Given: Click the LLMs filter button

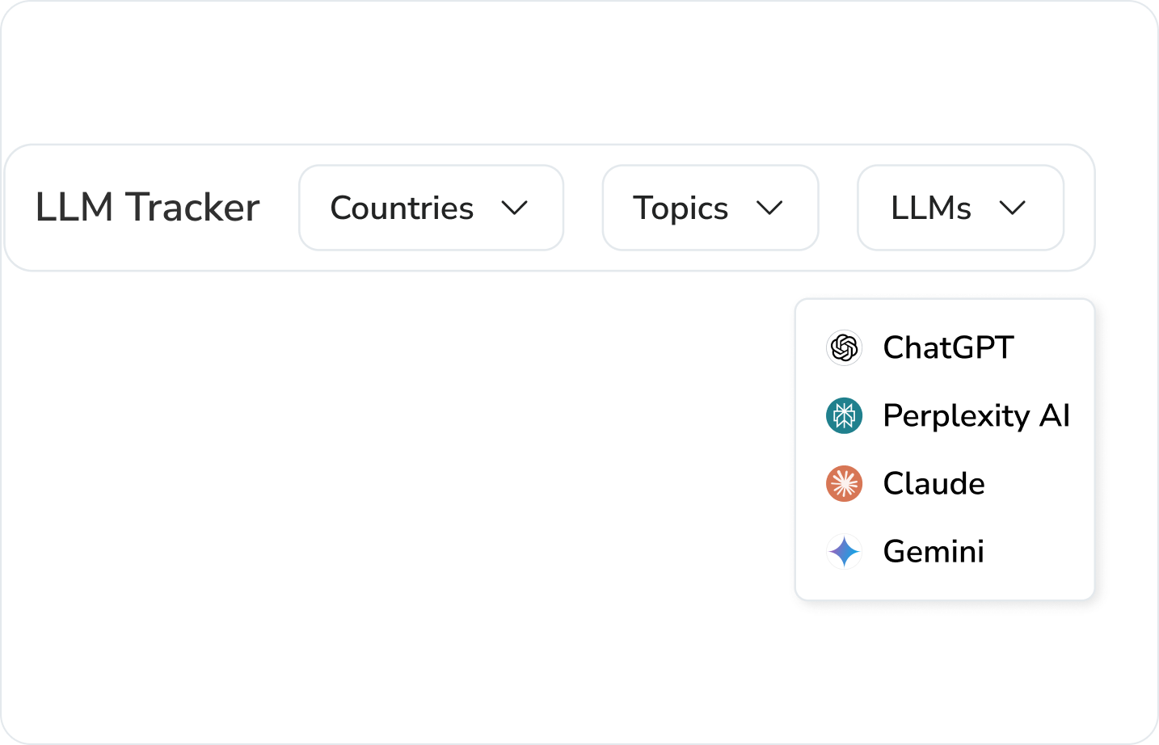Looking at the screenshot, I should (960, 208).
